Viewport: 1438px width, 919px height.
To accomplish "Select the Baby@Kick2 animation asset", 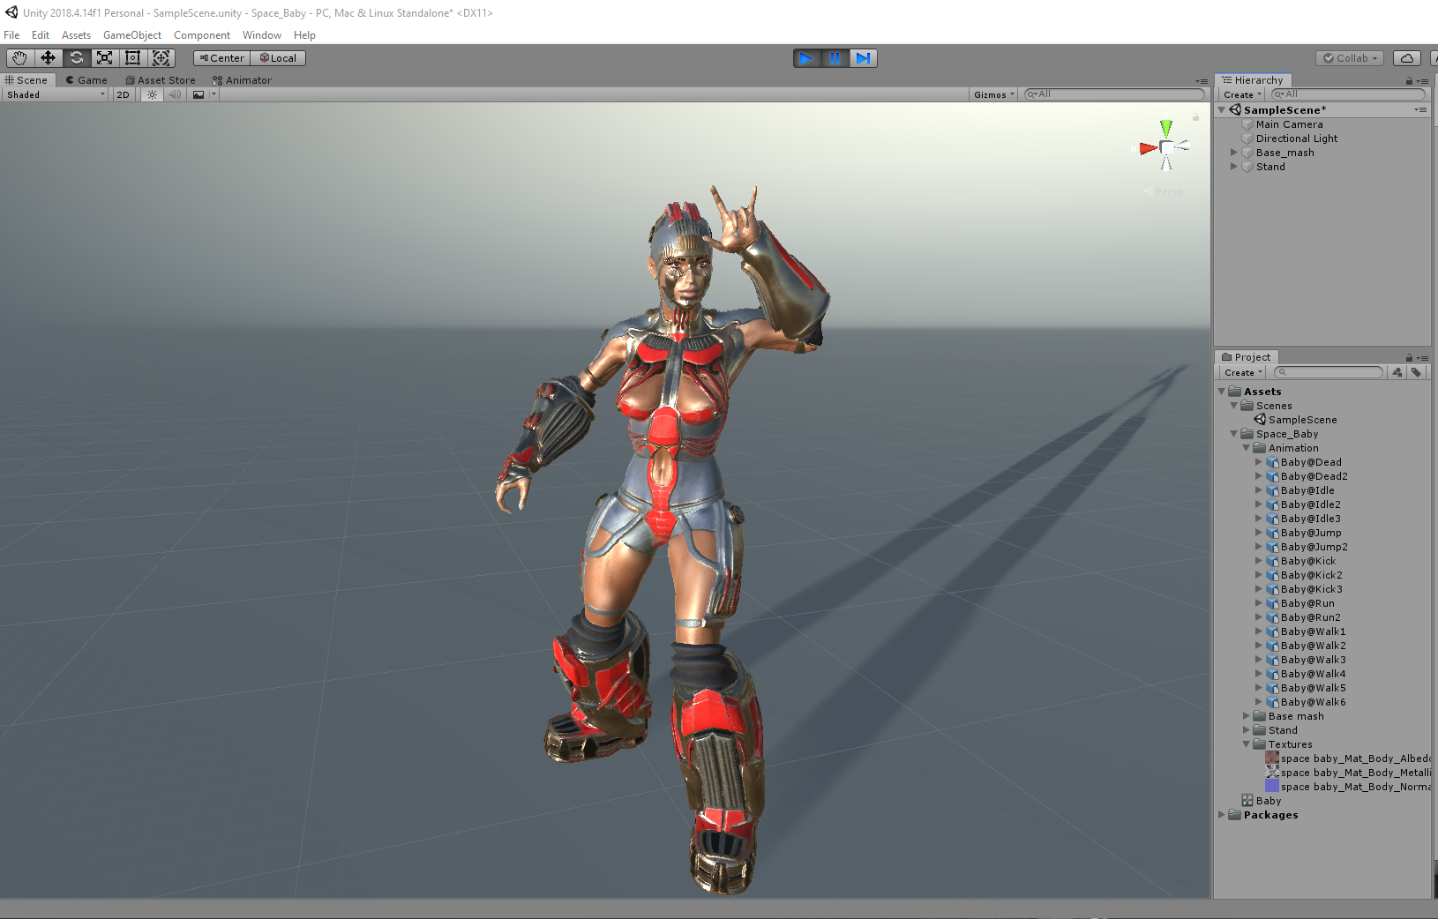I will [x=1311, y=575].
